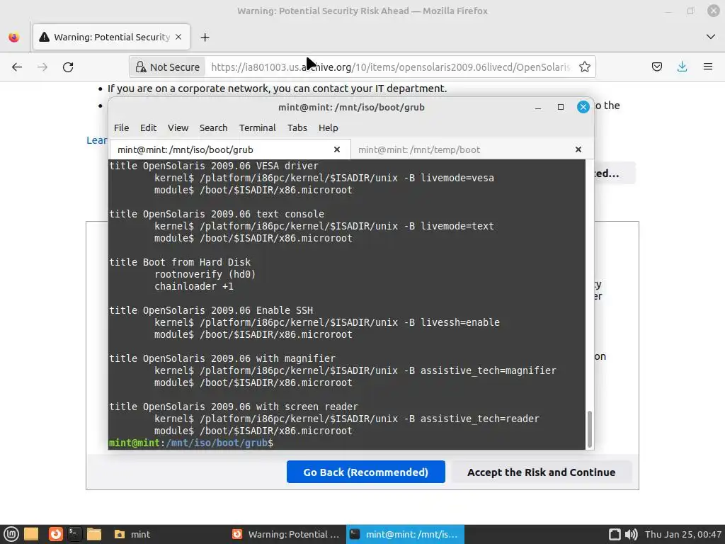
Task: Click 'title OpenSolaris 2009.06 Enable SSH' line
Action: coord(211,310)
